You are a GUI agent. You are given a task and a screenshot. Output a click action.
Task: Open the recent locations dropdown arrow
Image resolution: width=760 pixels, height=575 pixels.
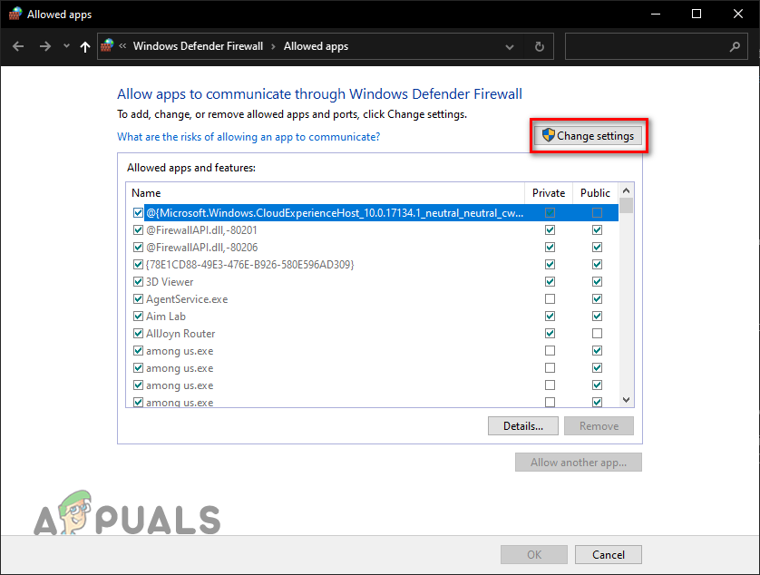66,46
